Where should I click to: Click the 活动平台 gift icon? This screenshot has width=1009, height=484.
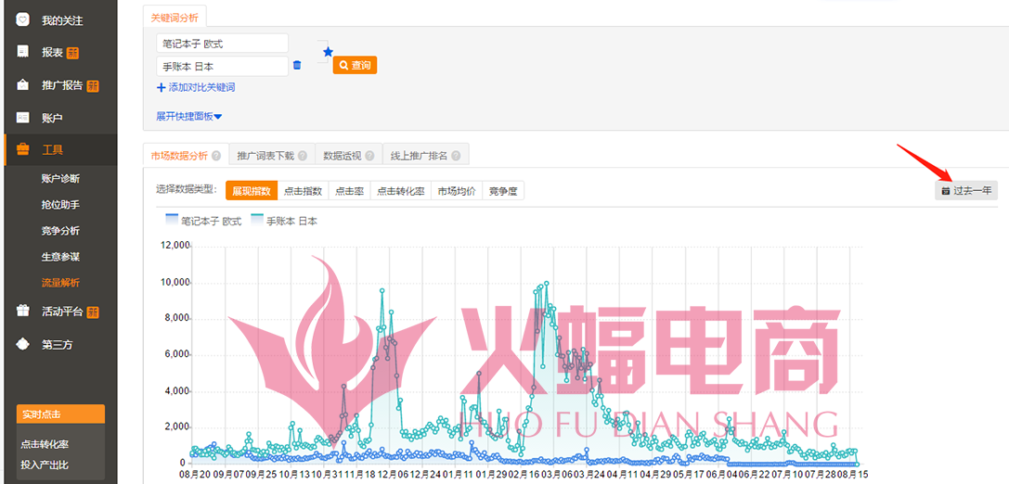(23, 312)
